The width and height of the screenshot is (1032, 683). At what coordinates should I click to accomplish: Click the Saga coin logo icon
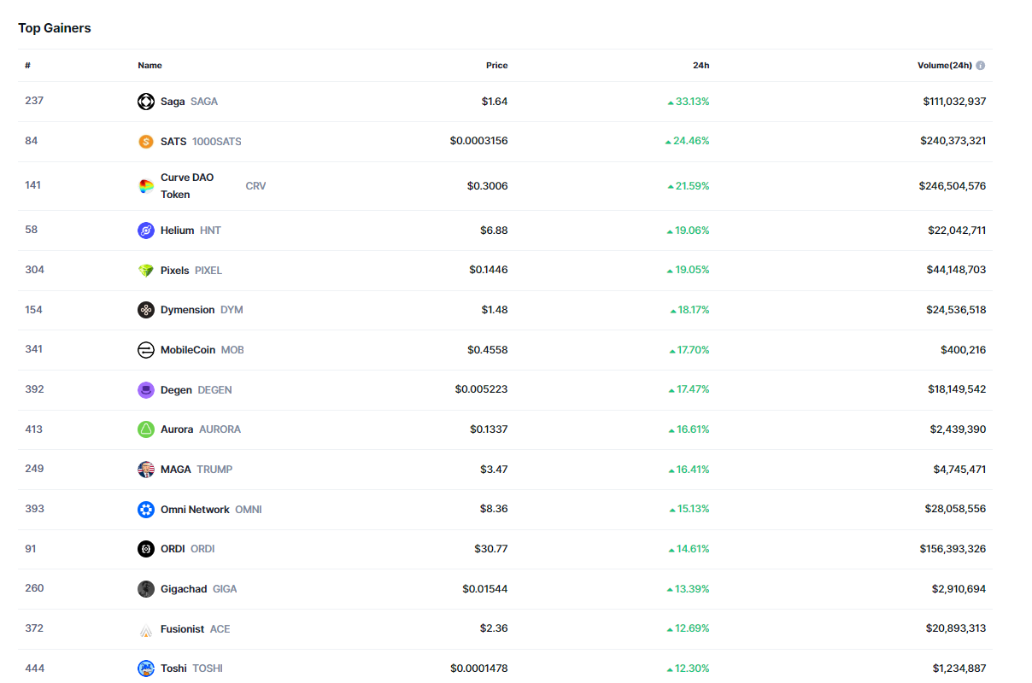point(146,102)
